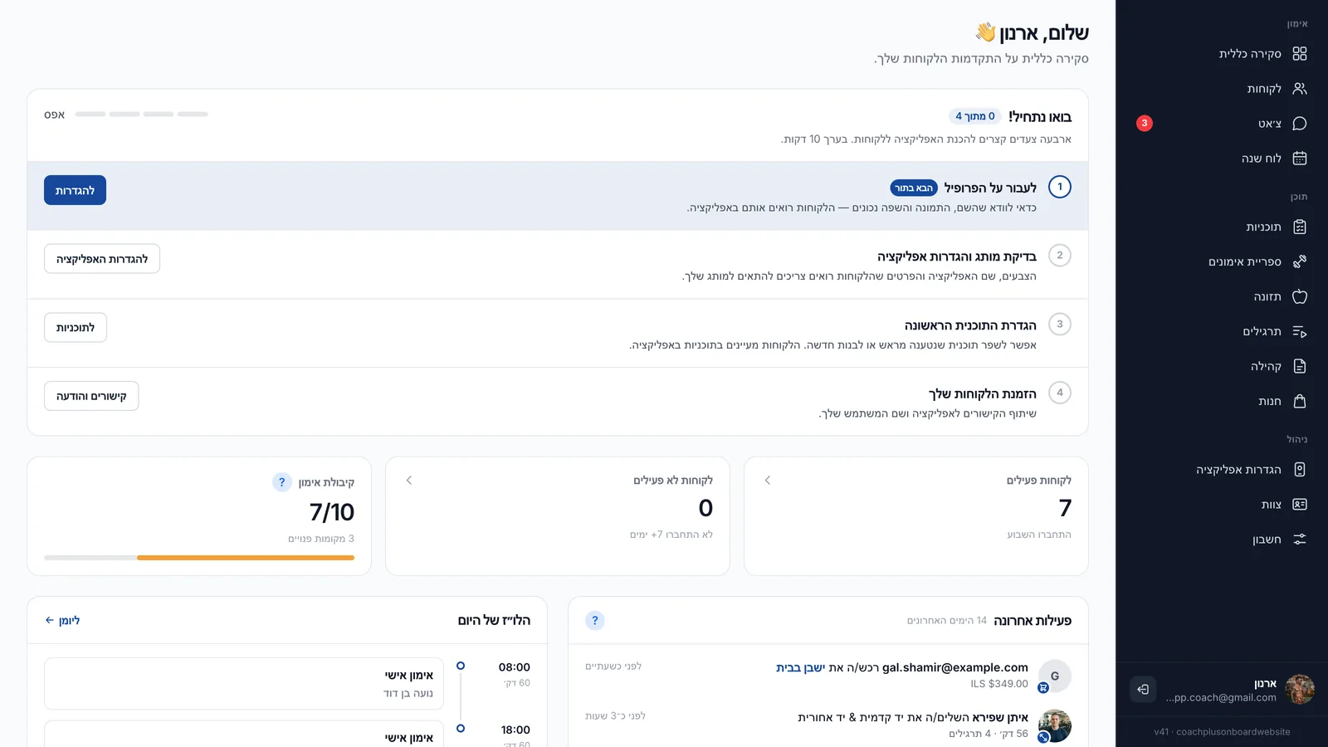The image size is (1328, 747).
Task: Open the צוות team card icon
Action: coord(1300,505)
